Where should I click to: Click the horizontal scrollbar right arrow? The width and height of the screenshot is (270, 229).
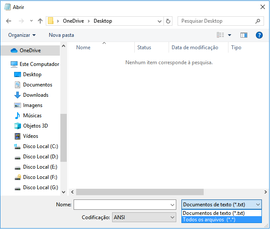point(266,192)
